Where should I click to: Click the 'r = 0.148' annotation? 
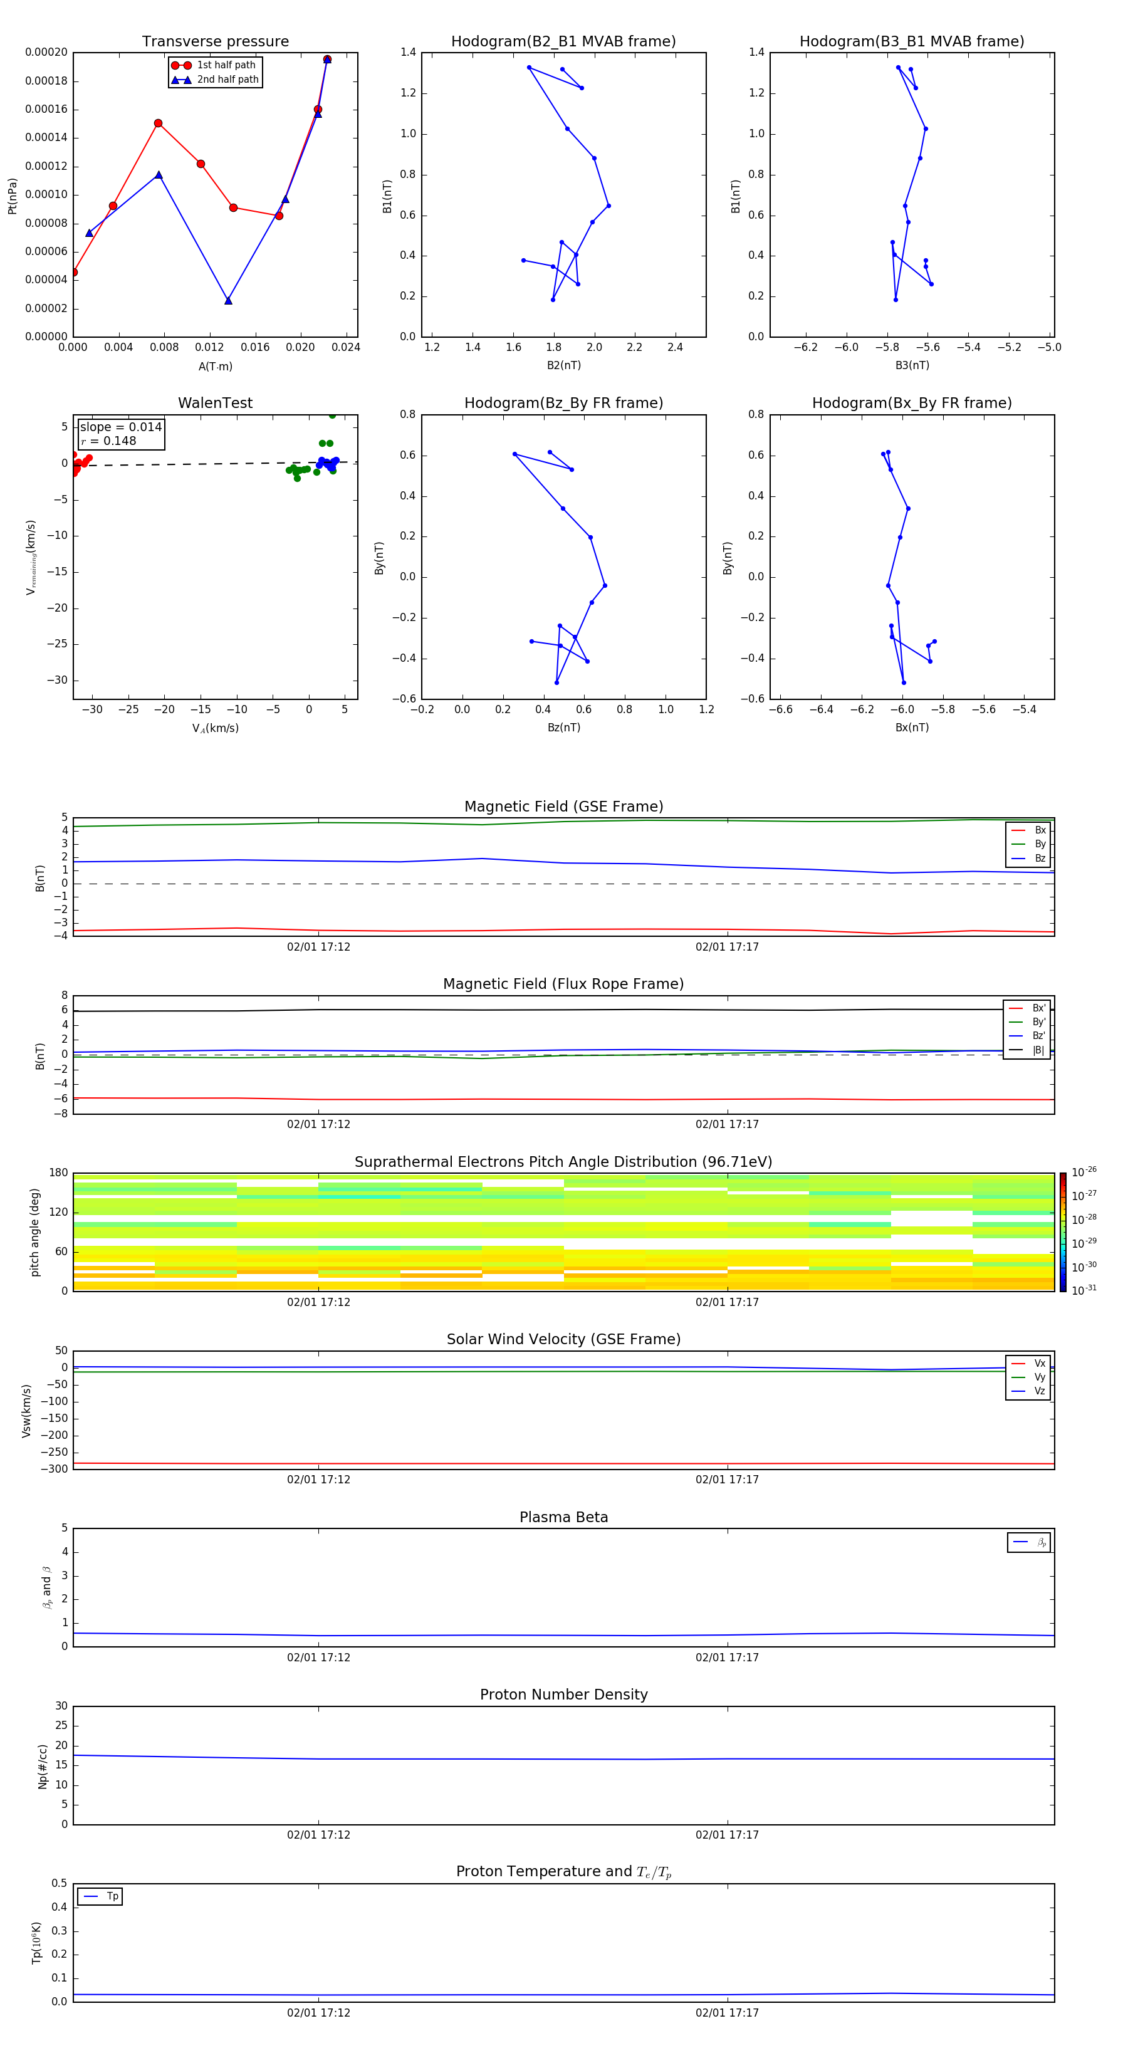108,441
